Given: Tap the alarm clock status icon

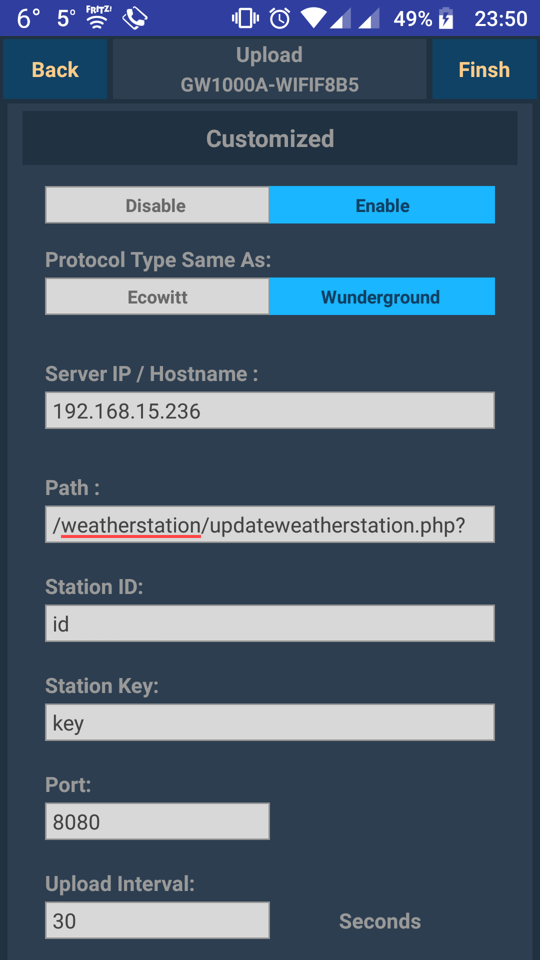Looking at the screenshot, I should (280, 18).
